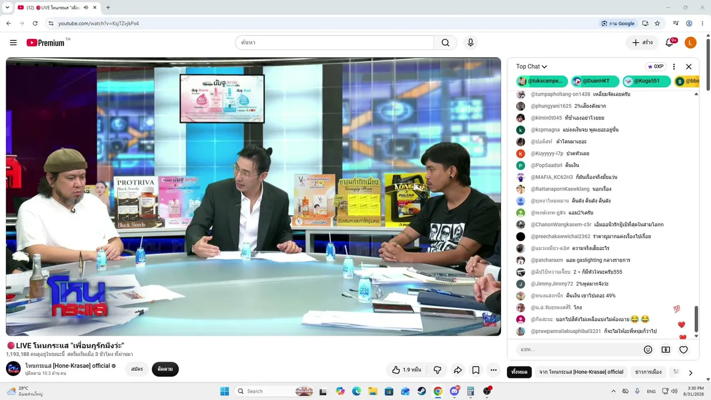Open File Explorer from the taskbar
The height and width of the screenshot is (400, 711).
click(x=373, y=391)
